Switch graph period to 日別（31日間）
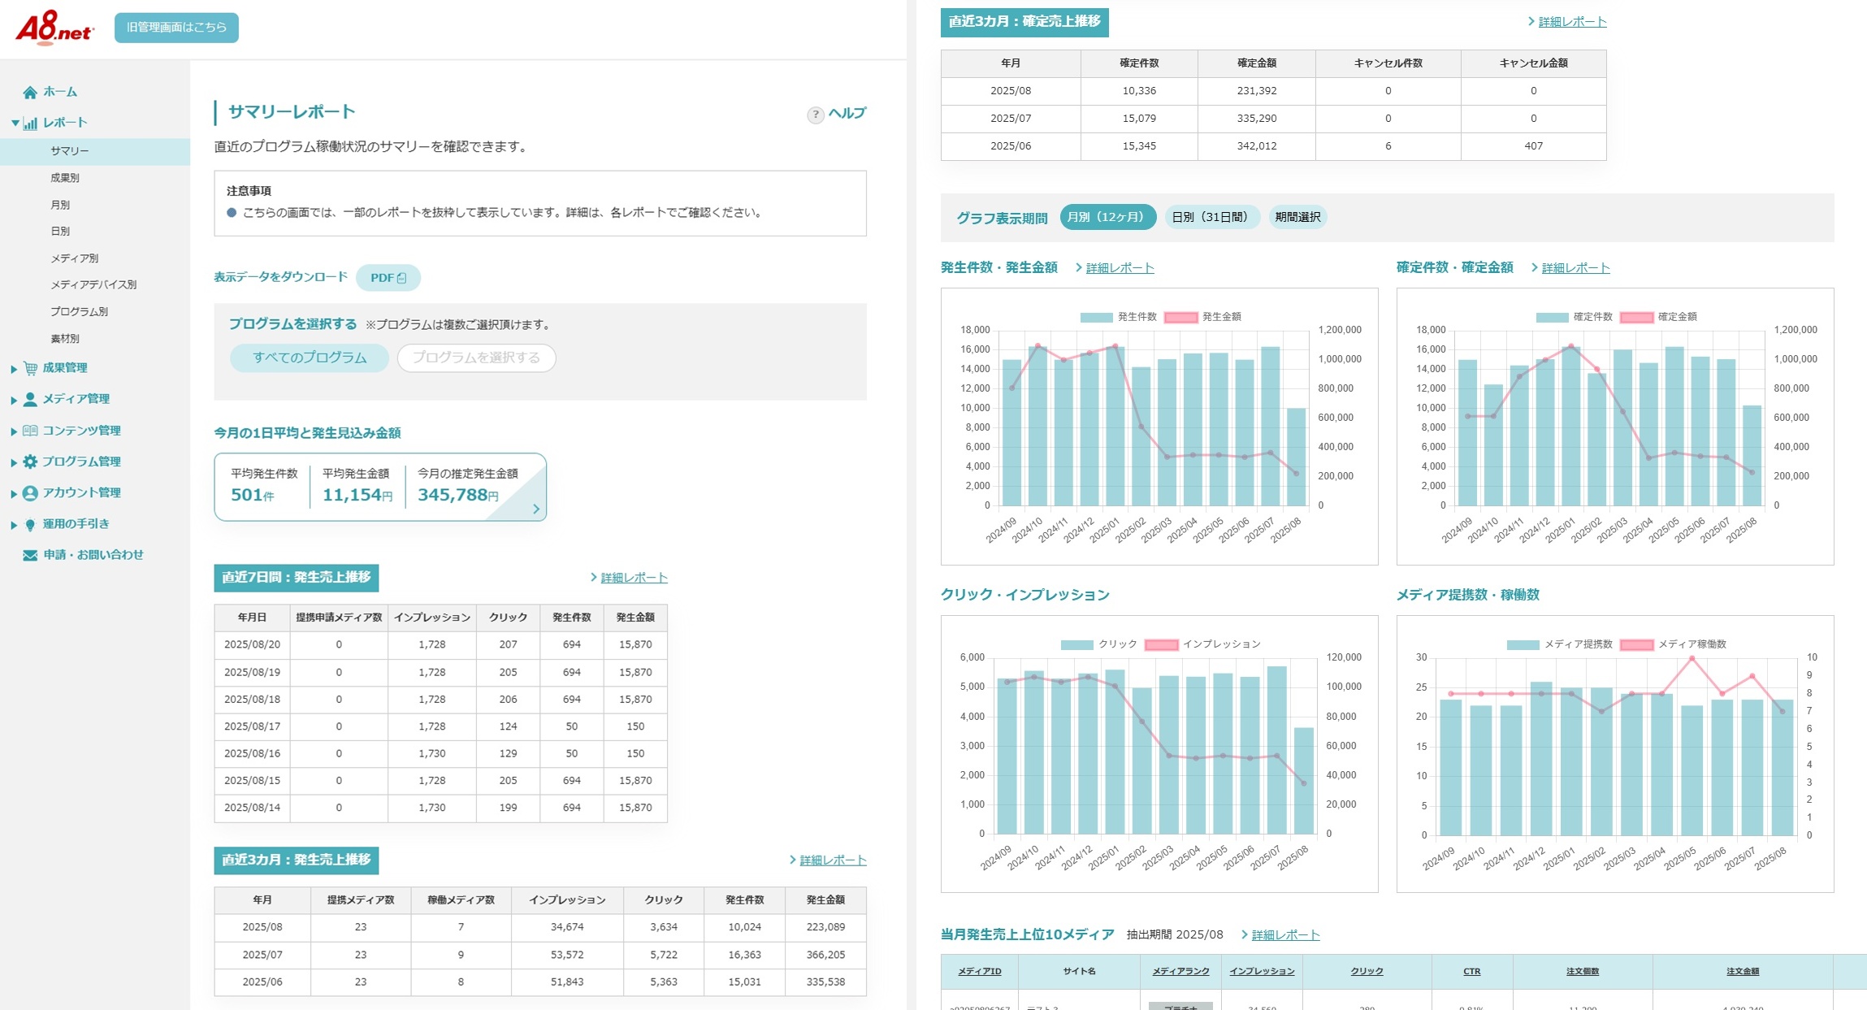 coord(1211,217)
